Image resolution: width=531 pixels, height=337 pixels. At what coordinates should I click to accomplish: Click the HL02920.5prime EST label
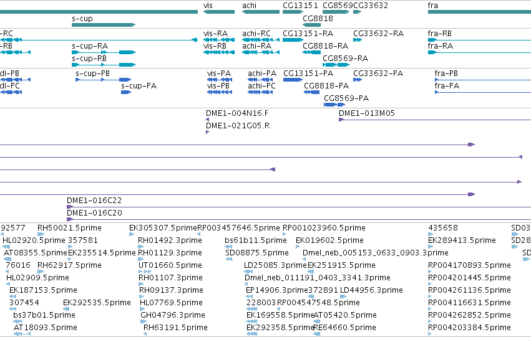click(34, 240)
